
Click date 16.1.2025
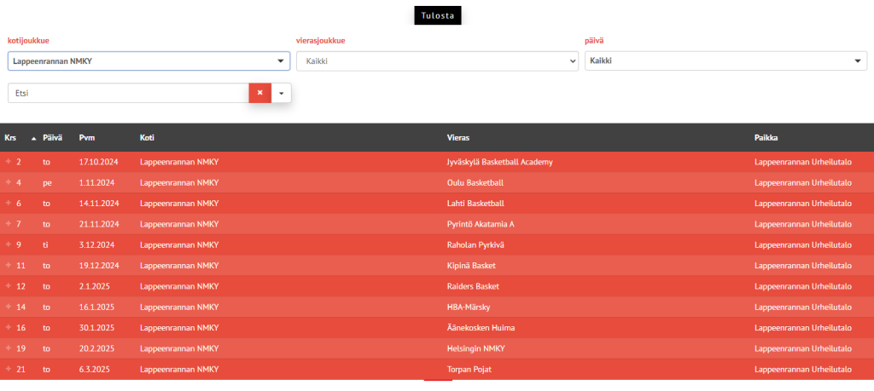click(97, 307)
